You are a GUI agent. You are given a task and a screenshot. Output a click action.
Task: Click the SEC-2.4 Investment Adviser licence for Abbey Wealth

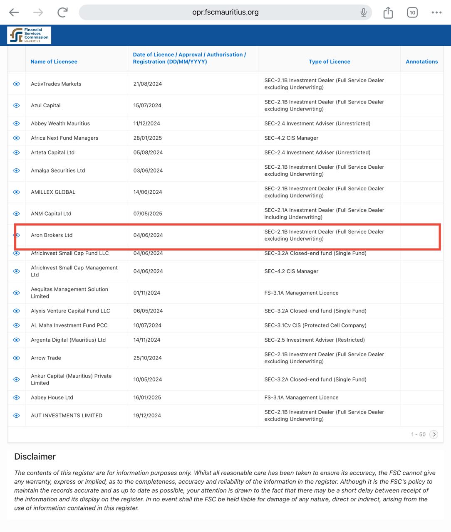coord(317,123)
